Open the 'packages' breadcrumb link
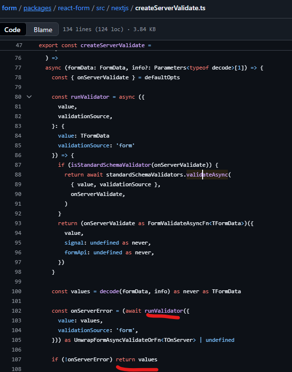The image size is (292, 372). click(x=37, y=8)
